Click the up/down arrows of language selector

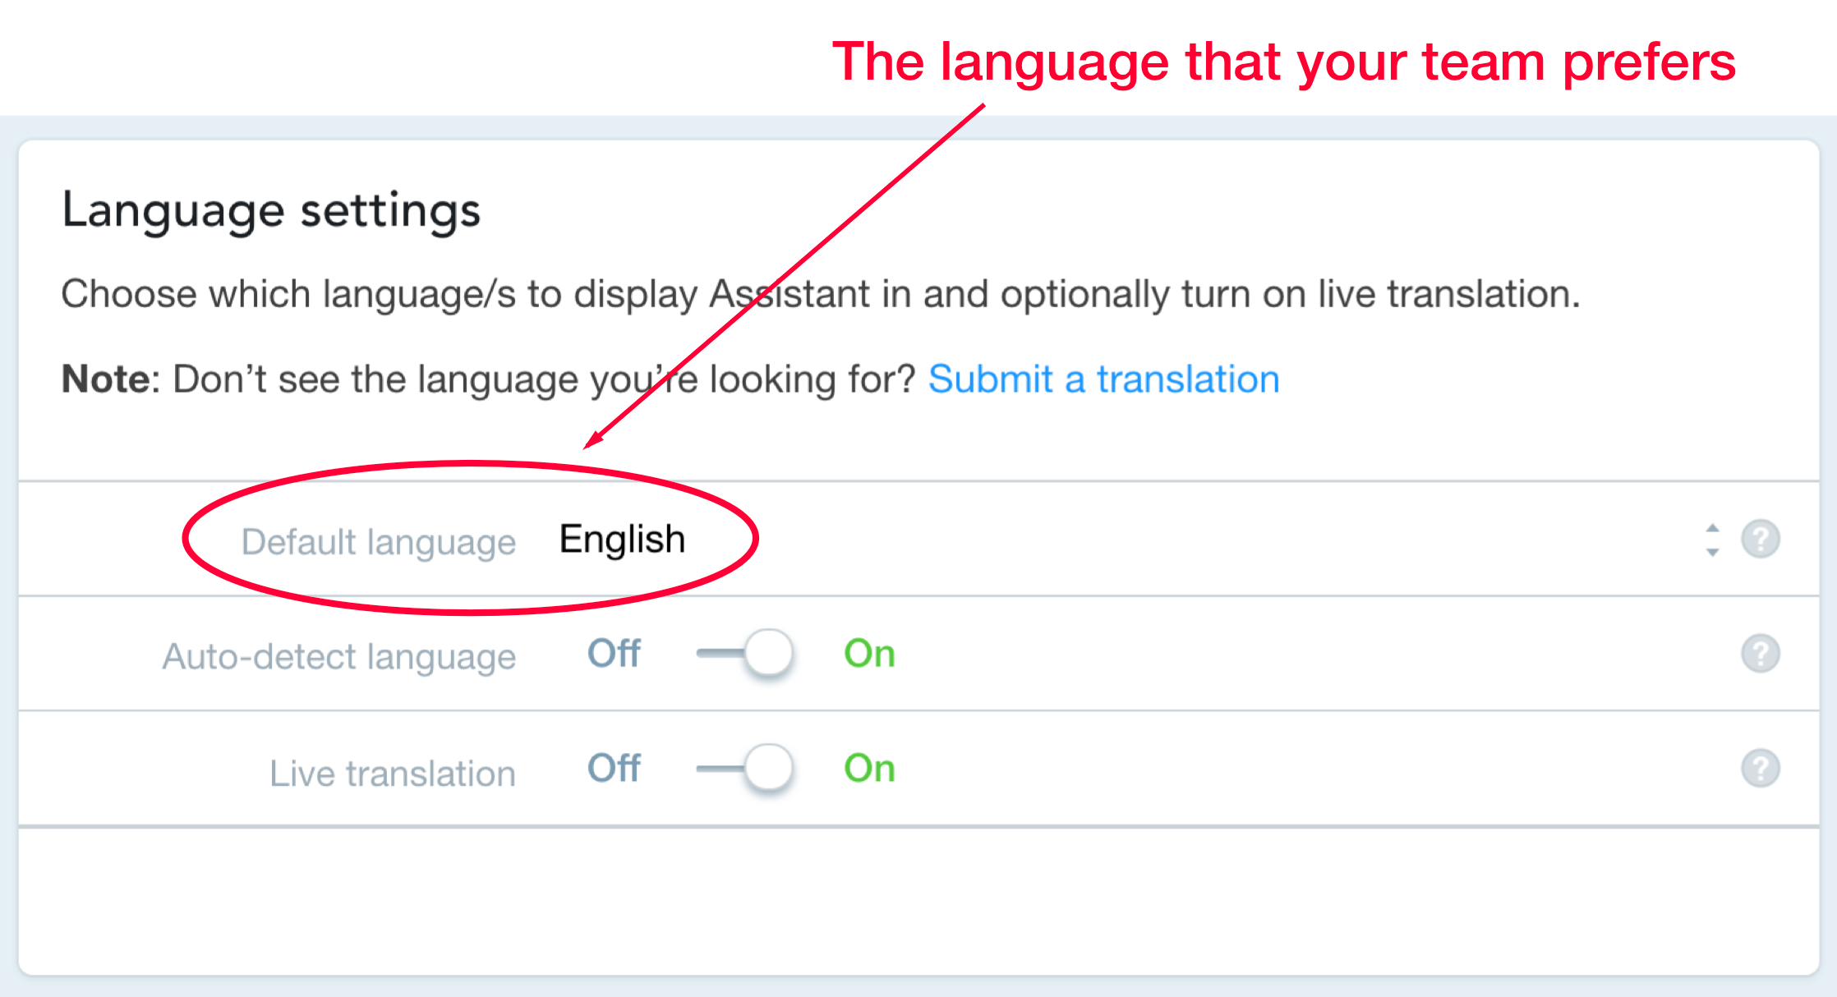point(1712,540)
